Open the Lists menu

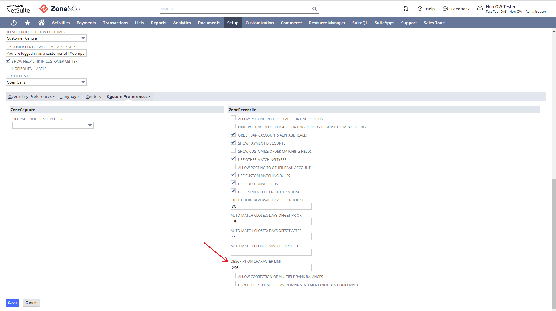click(x=140, y=23)
